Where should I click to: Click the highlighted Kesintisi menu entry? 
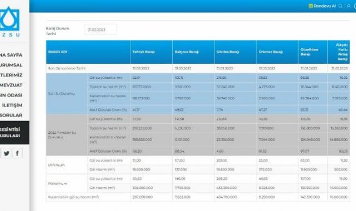pos(14,133)
